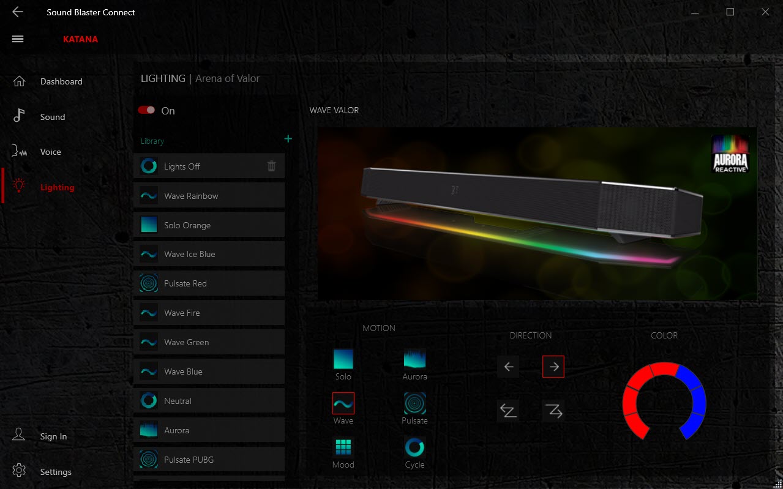
Task: Pick the Solo Orange preset
Action: [x=209, y=225]
